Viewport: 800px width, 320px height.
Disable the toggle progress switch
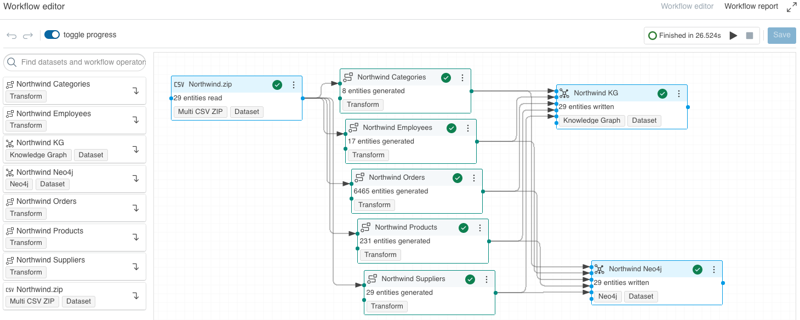52,34
